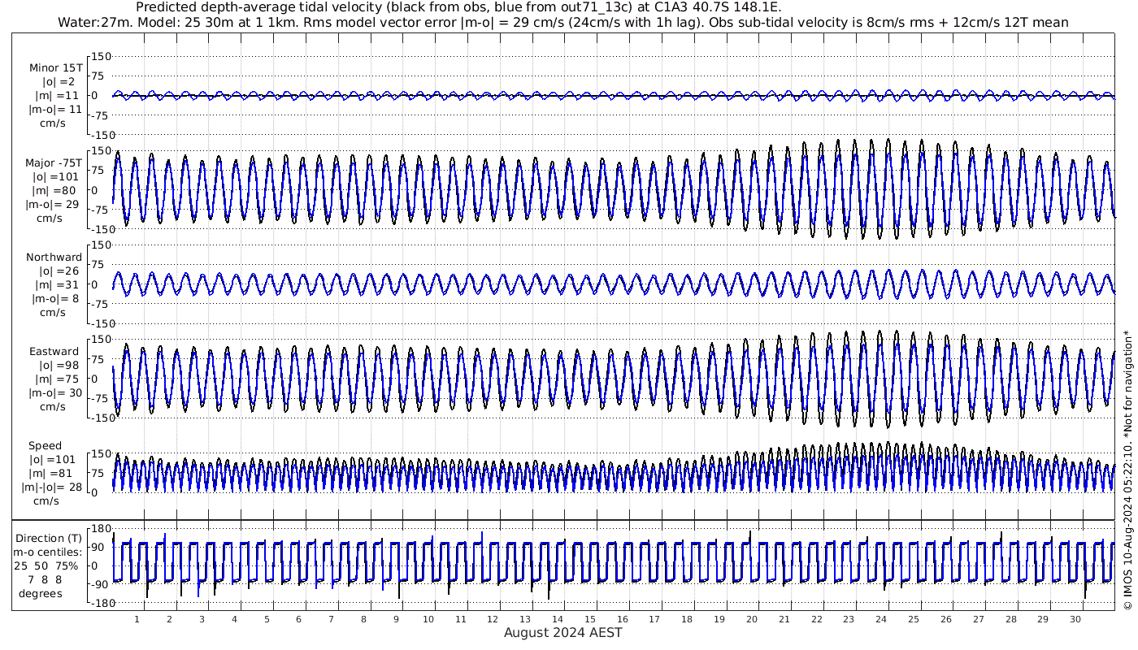This screenshot has width=1138, height=650.
Task: Click '|m-o|= 30' in the Eastward panel
Action: point(54,392)
